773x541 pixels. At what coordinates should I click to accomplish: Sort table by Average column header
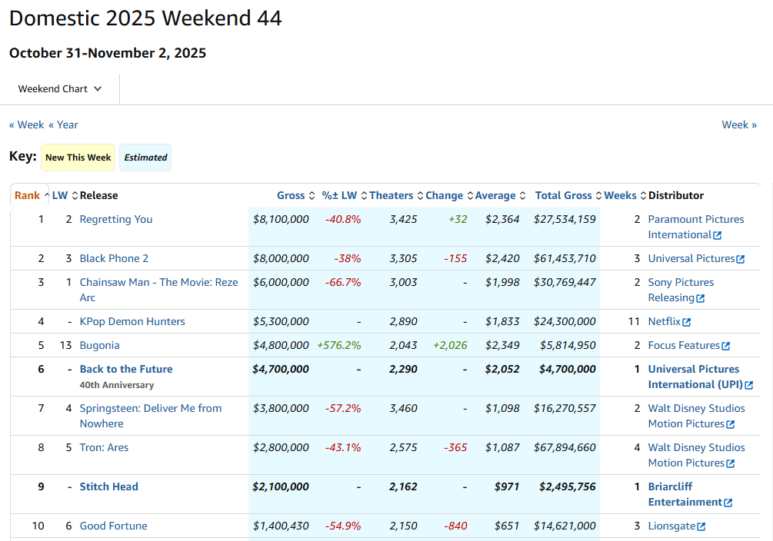(495, 195)
